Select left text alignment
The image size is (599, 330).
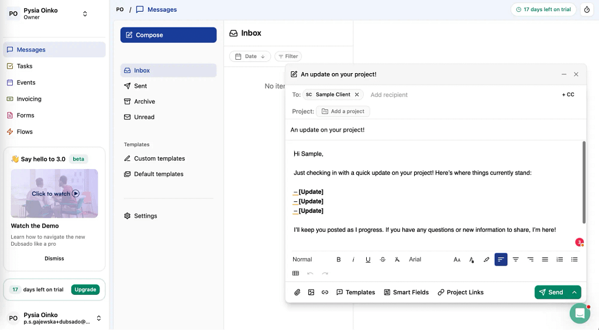click(501, 259)
